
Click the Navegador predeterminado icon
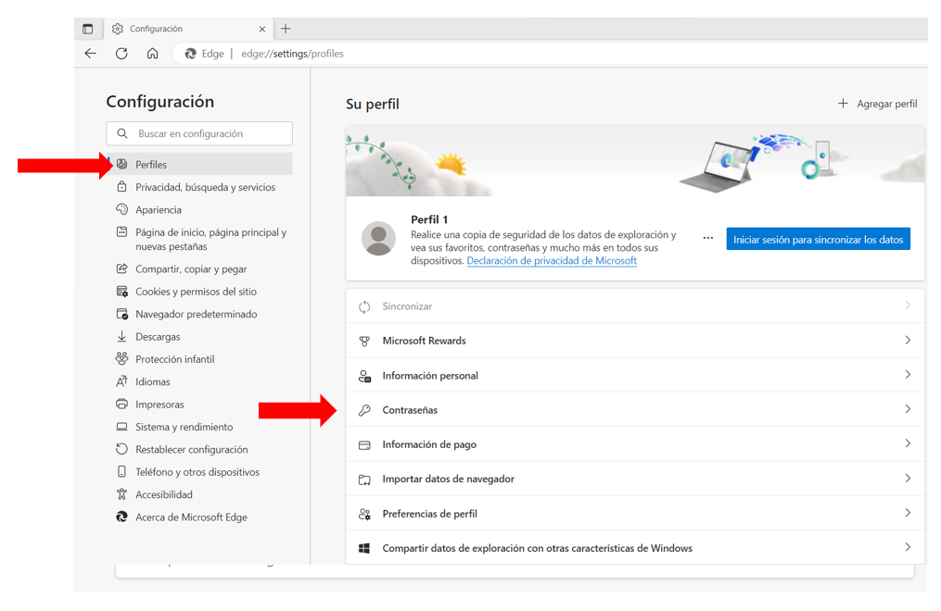click(x=121, y=314)
